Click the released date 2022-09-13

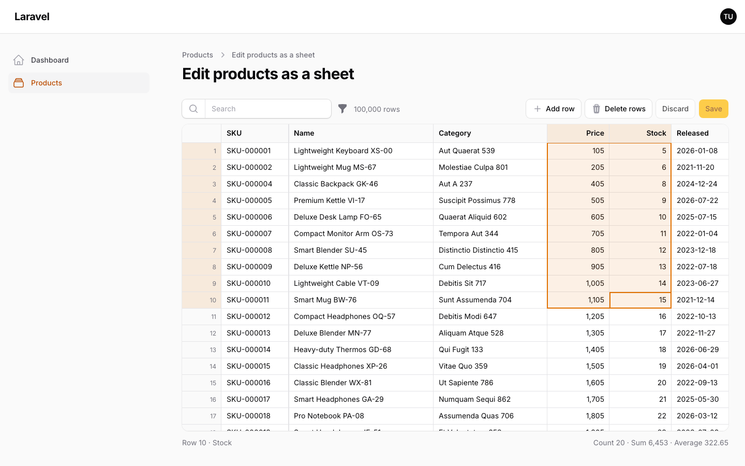point(700,383)
